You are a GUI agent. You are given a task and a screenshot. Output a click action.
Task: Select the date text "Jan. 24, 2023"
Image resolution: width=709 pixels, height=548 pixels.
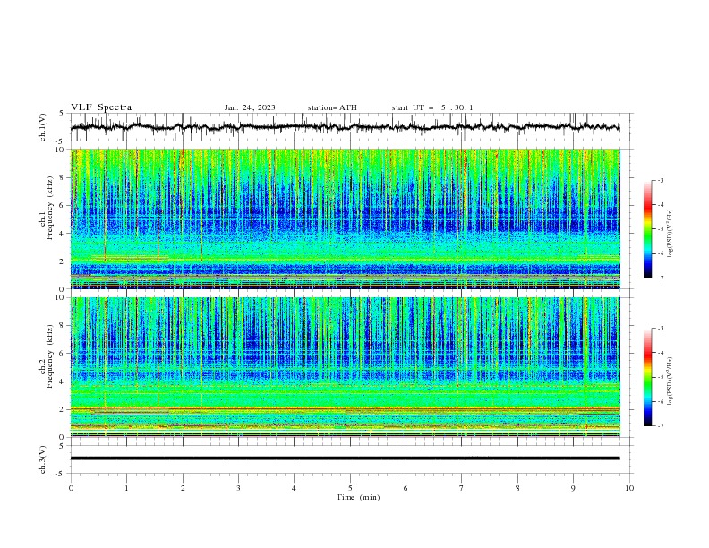(250, 107)
